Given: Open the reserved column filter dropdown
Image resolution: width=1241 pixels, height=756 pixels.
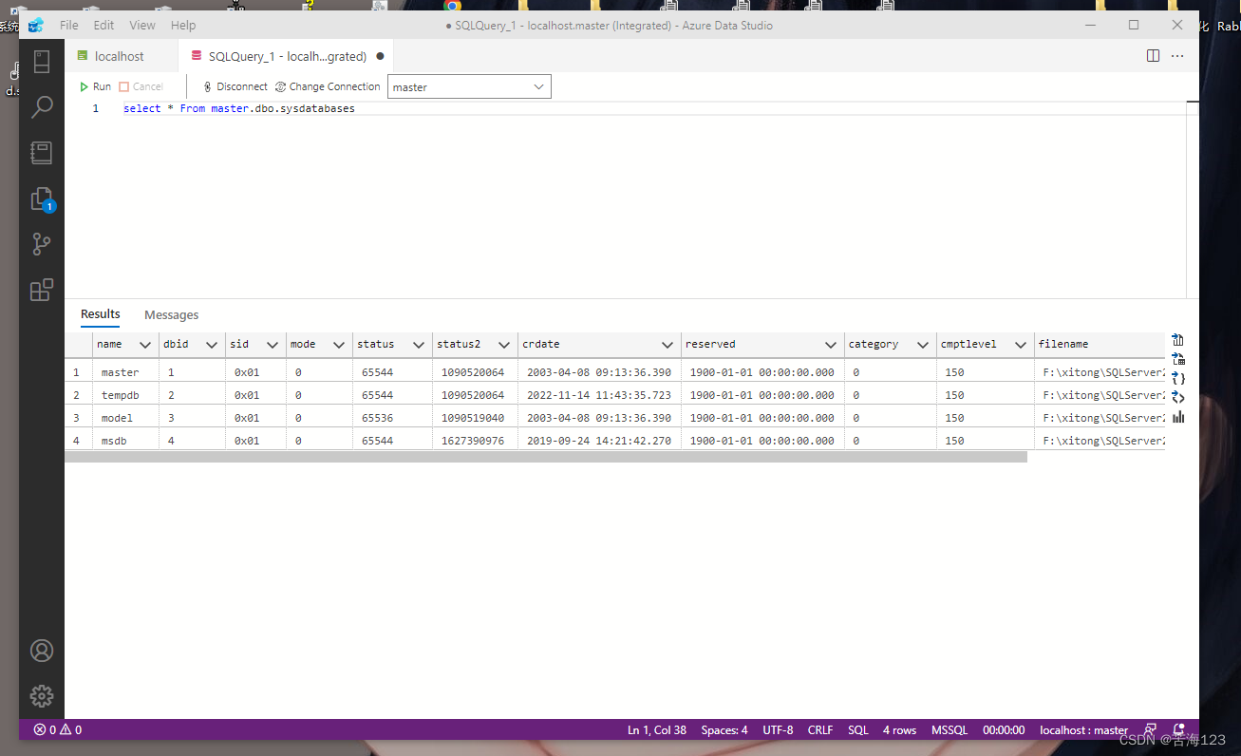Looking at the screenshot, I should [831, 345].
